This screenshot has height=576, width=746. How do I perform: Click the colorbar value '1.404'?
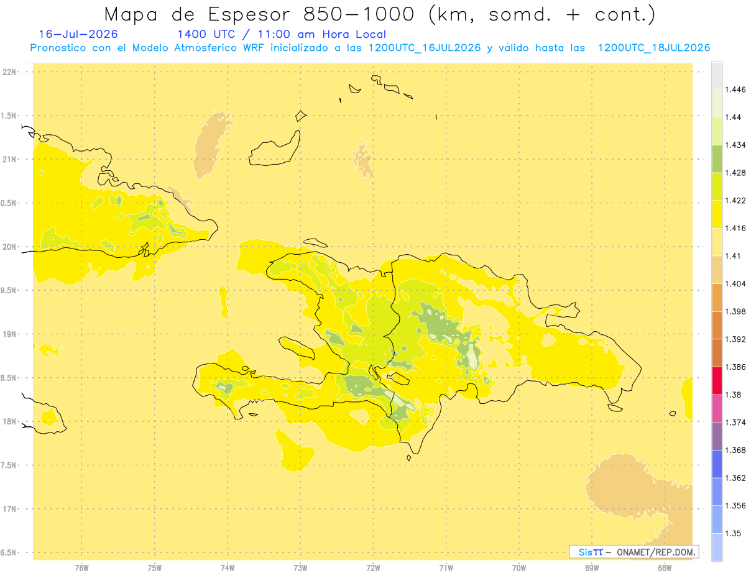(735, 284)
